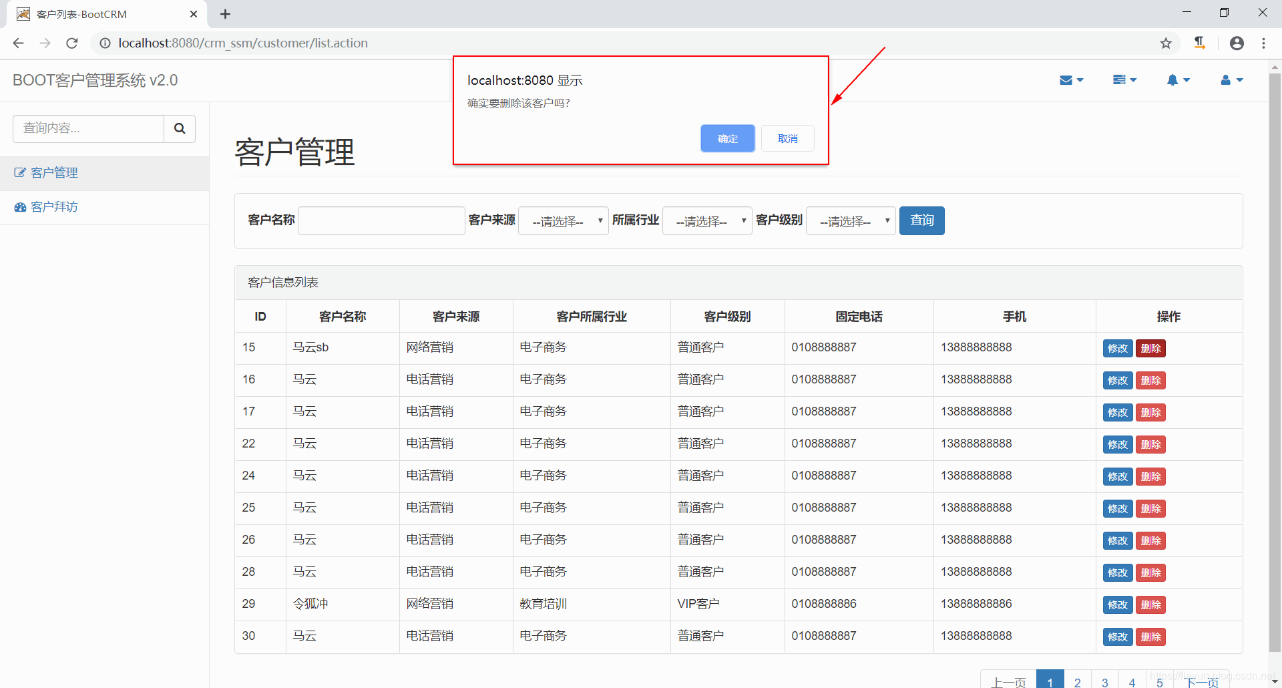Image resolution: width=1282 pixels, height=688 pixels.
Task: Delete customer ID 15 with 删除
Action: point(1150,348)
